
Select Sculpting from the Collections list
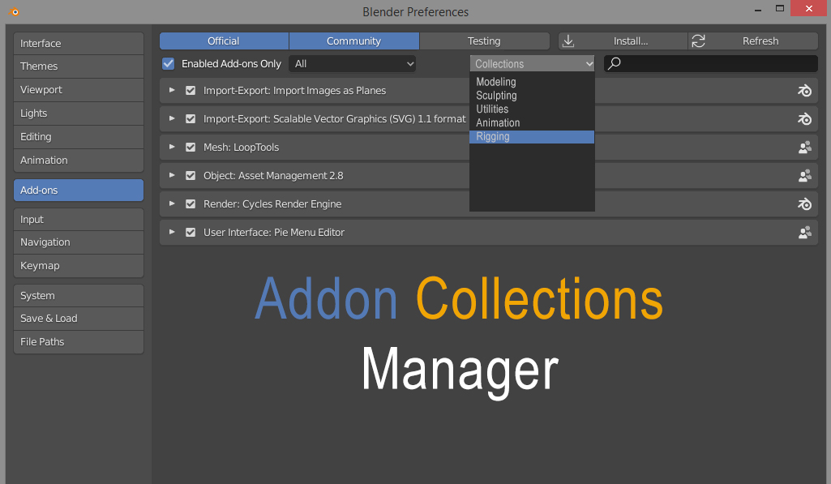click(532, 96)
